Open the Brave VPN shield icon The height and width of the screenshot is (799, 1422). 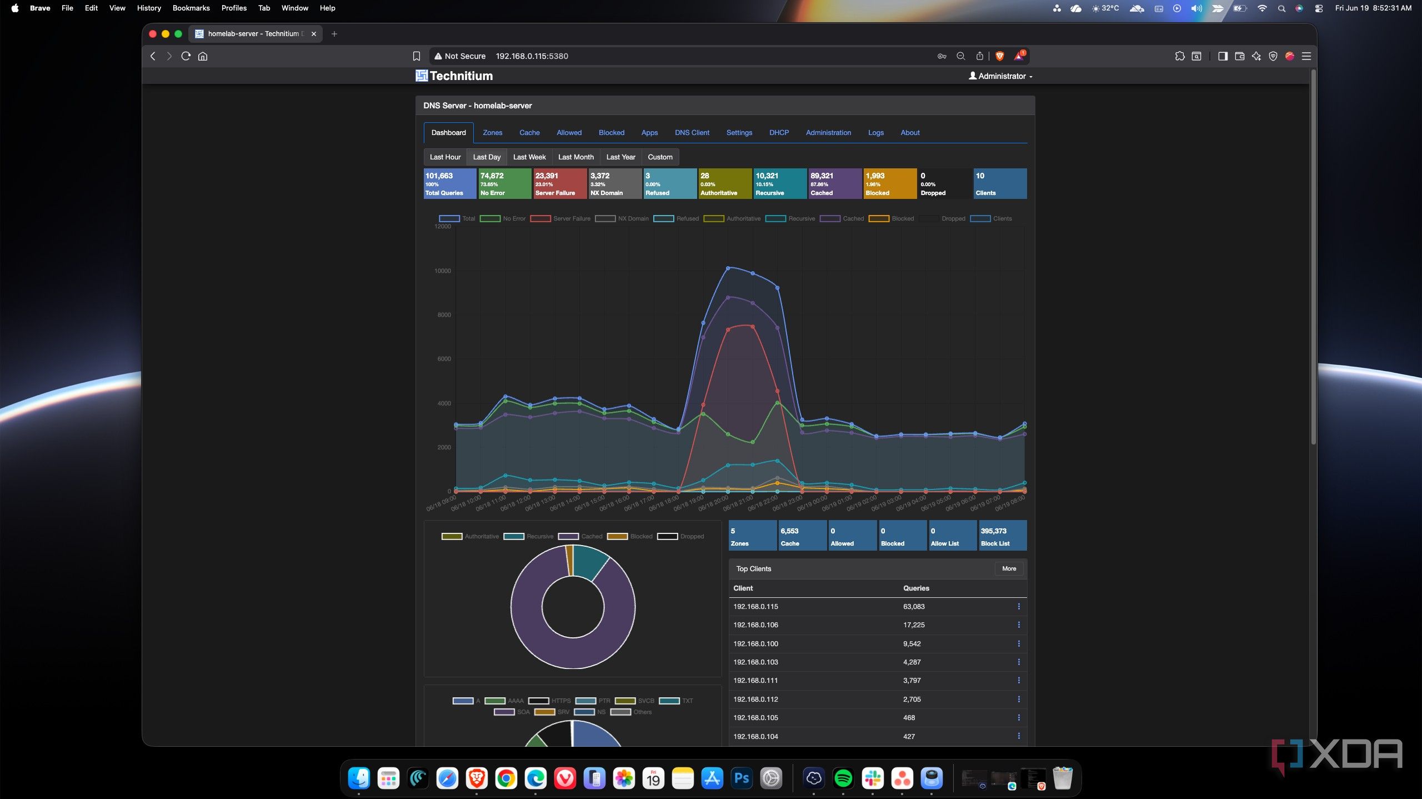click(1273, 56)
